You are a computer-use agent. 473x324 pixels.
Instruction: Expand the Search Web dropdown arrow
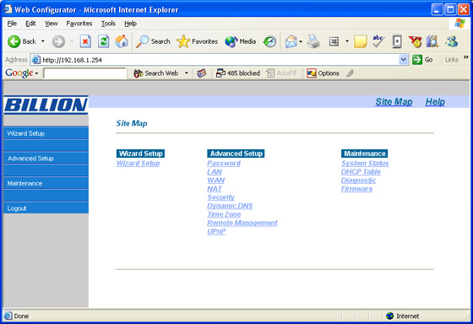(187, 73)
